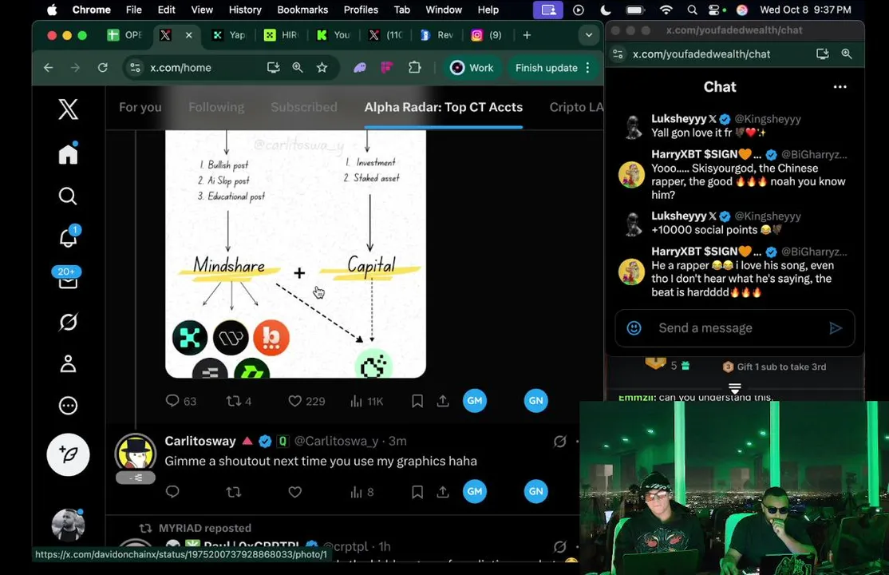Open the Mindshare Capital diagram image
Image resolution: width=889 pixels, height=575 pixels.
[295, 254]
